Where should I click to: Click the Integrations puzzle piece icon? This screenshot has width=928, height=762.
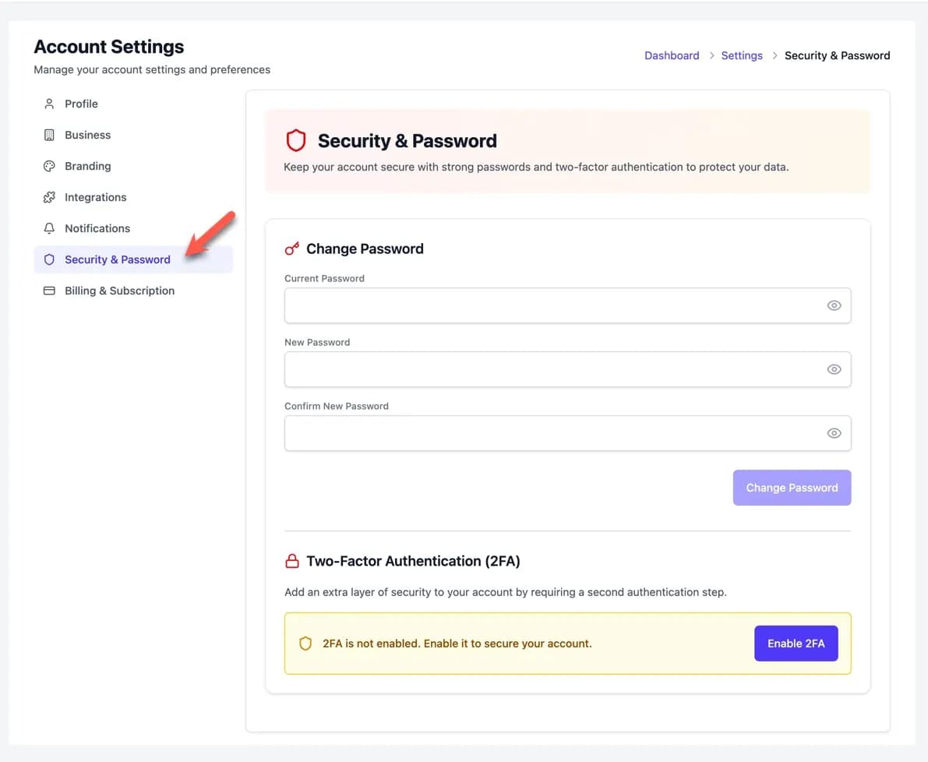tap(49, 197)
